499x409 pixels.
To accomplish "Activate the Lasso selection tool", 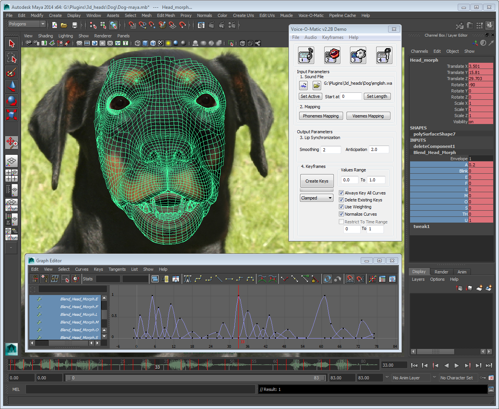I will coord(12,58).
